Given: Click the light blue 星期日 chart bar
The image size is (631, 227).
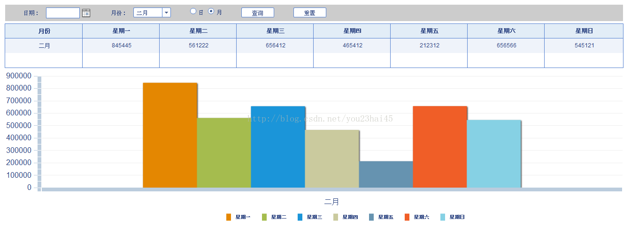Looking at the screenshot, I should tap(494, 154).
